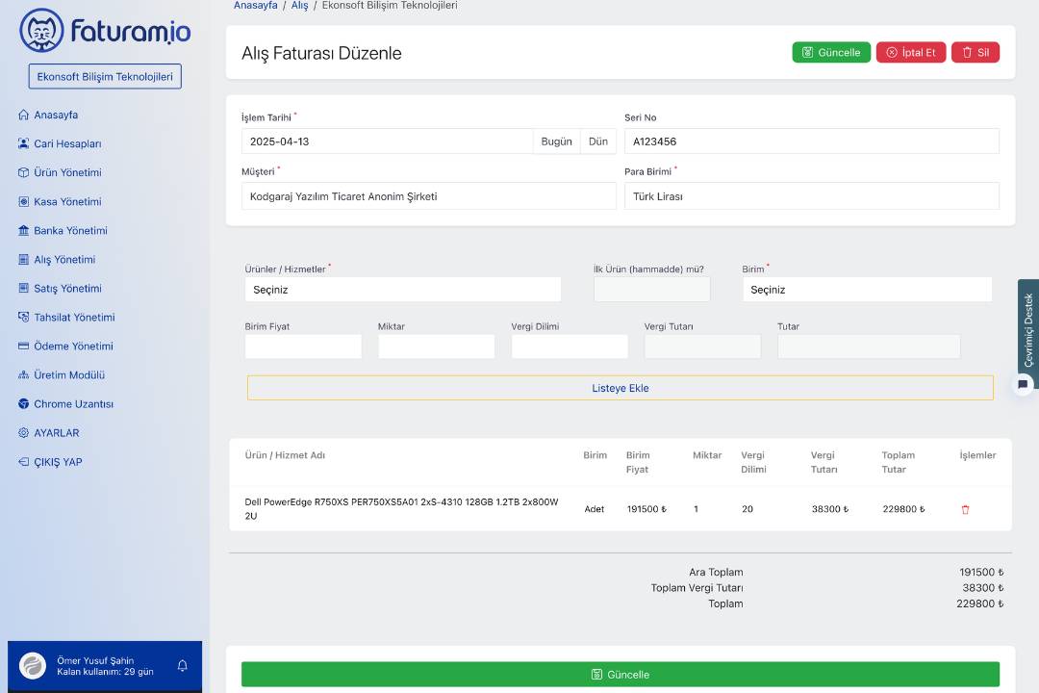Screen dimensions: 1039x693
Task: Open the Para Birimi dropdown
Action: click(x=812, y=196)
